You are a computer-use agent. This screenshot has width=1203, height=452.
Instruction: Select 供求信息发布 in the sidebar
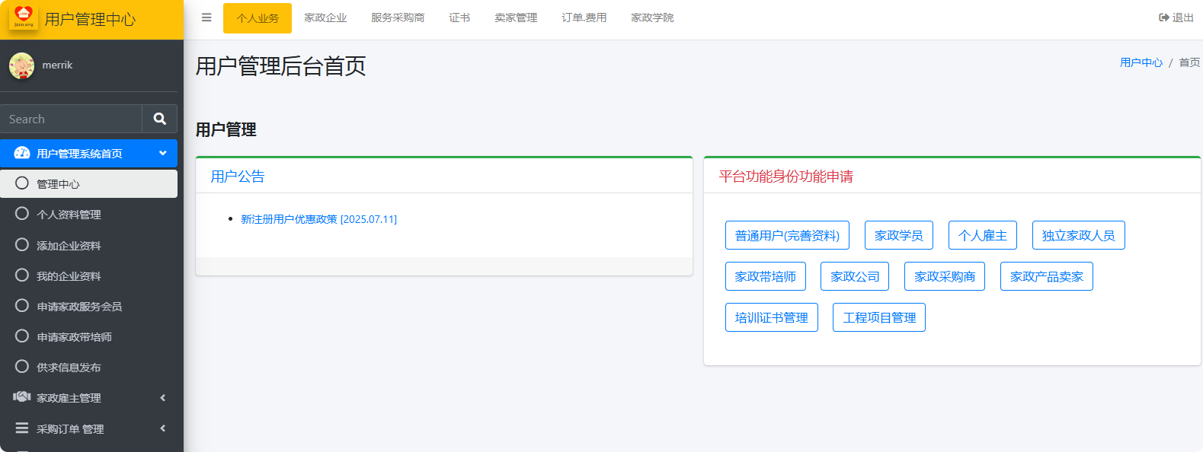(x=88, y=367)
